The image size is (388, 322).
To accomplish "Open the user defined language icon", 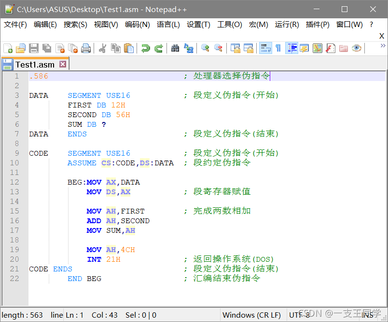I will (304, 48).
